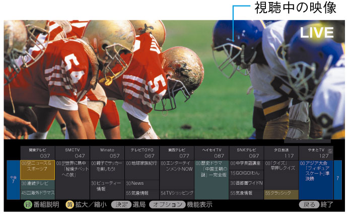349x214 pixels.
Task: Click the LIVE indicator on video
Action: click(317, 33)
